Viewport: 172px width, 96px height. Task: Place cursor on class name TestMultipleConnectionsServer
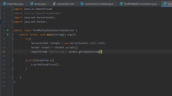click(53, 30)
